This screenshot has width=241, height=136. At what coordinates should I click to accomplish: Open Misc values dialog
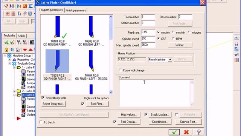click(x=129, y=115)
